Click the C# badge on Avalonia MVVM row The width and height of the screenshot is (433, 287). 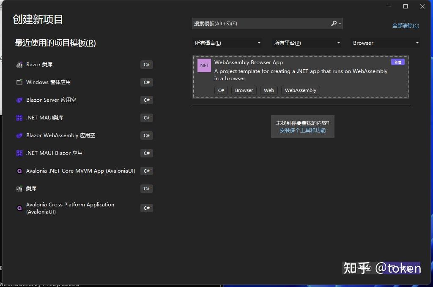click(x=147, y=171)
